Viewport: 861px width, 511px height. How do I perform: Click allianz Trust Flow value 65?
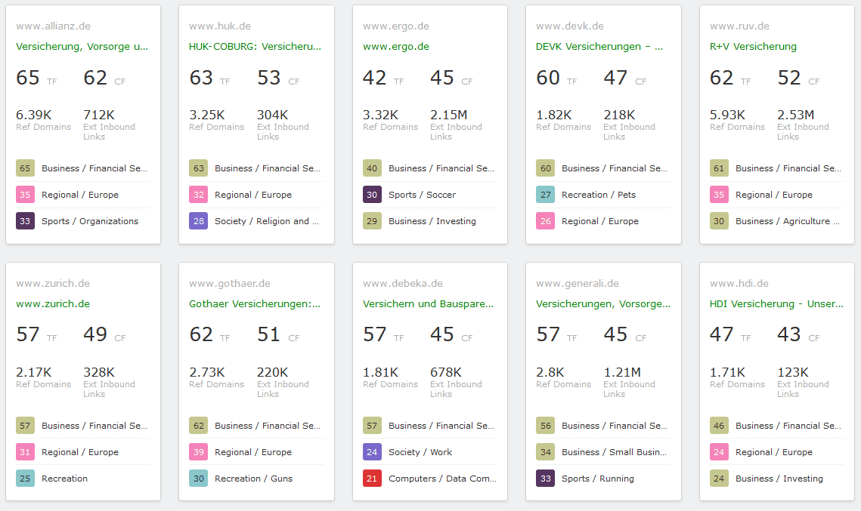point(27,78)
